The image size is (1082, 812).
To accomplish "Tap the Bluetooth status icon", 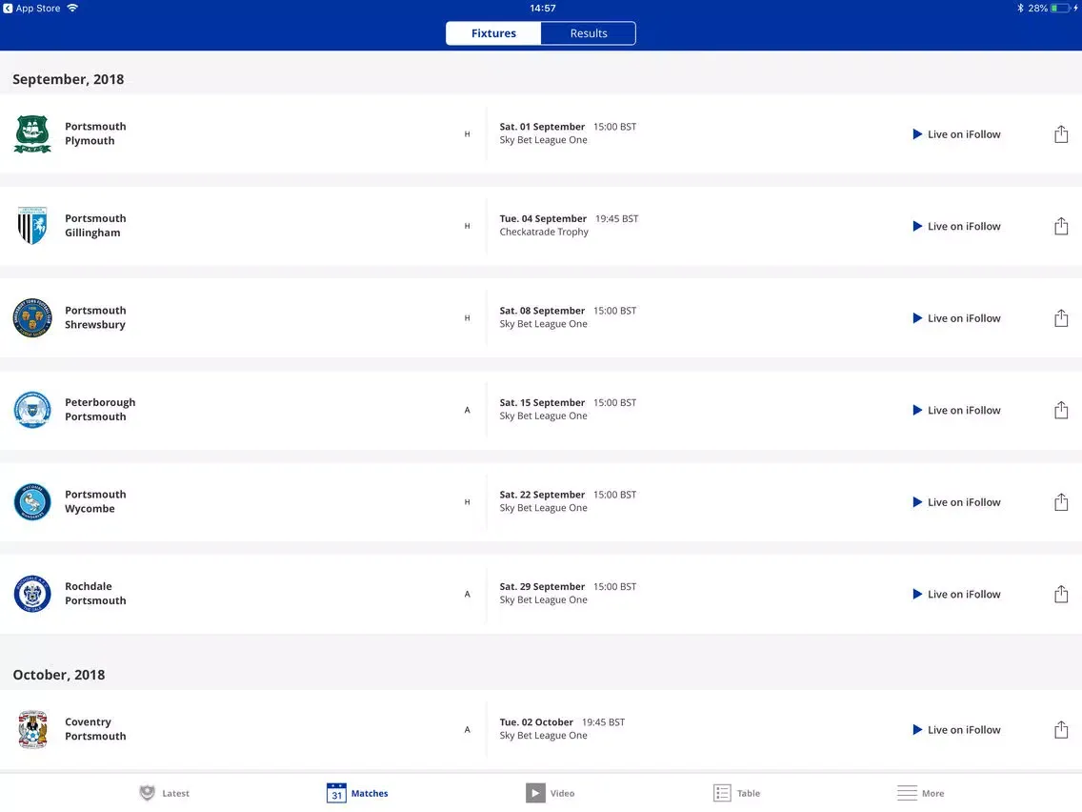I will click(x=1020, y=9).
